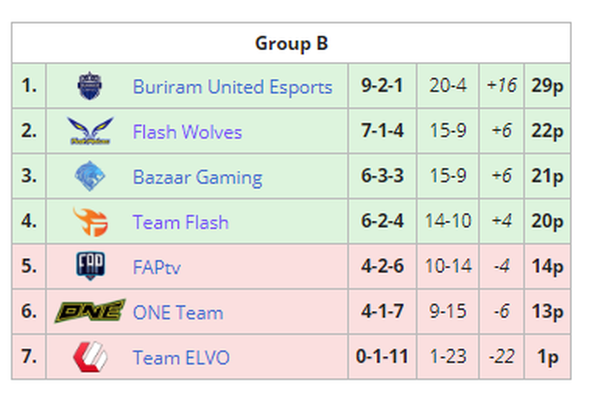Image resolution: width=595 pixels, height=419 pixels.
Task: Click the Team ELVO red logo
Action: click(x=90, y=356)
